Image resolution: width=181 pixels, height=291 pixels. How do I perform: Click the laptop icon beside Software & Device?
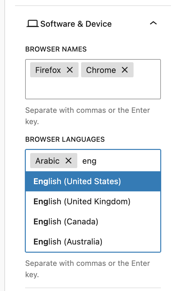[32, 24]
